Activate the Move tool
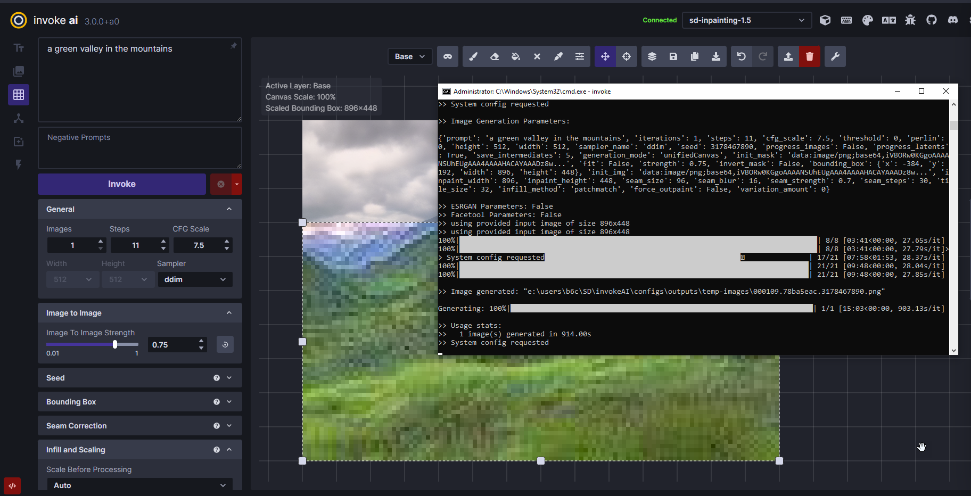 605,56
